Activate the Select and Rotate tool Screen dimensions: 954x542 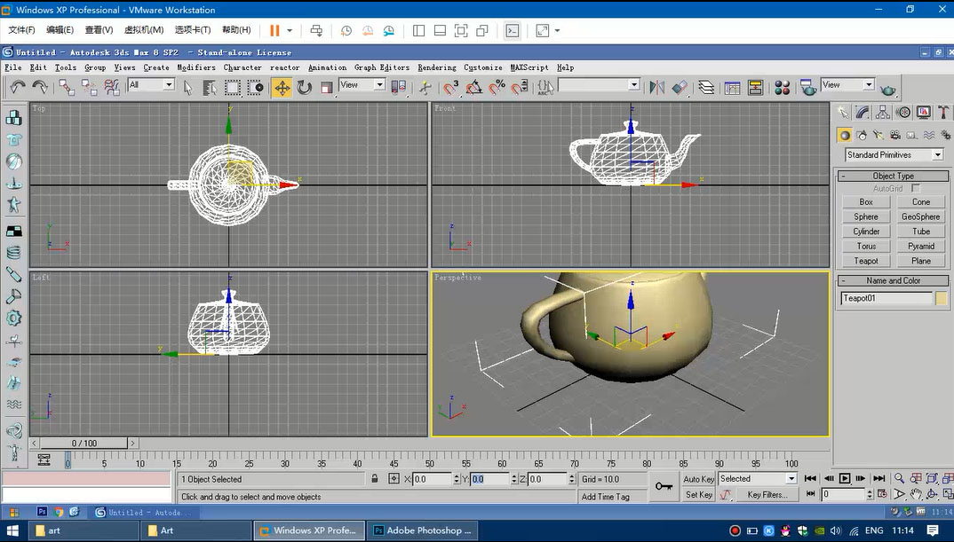(304, 88)
